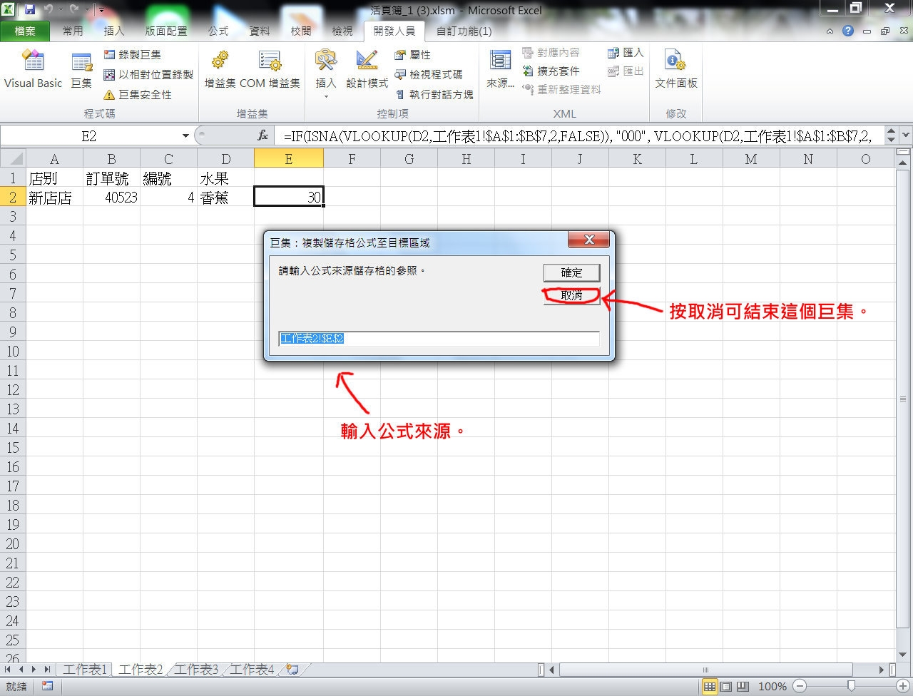Open 巨集安全性 macro security settings
Screen dimensions: 913x696
point(138,94)
